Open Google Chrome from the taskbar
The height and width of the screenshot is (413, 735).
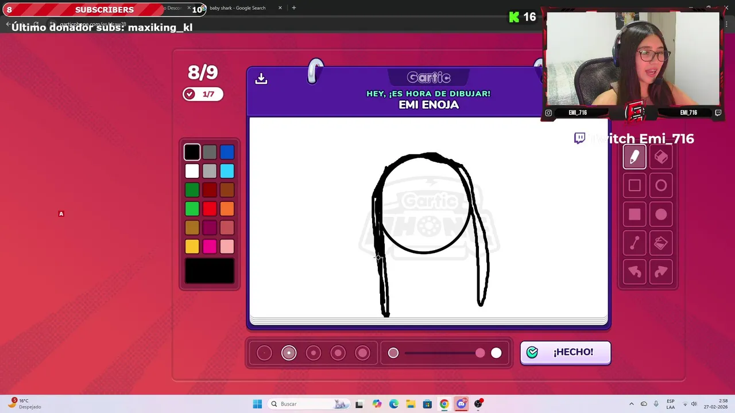pyautogui.click(x=444, y=404)
